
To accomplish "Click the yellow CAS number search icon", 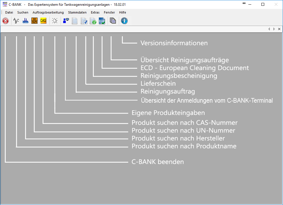I will [x=43, y=21].
